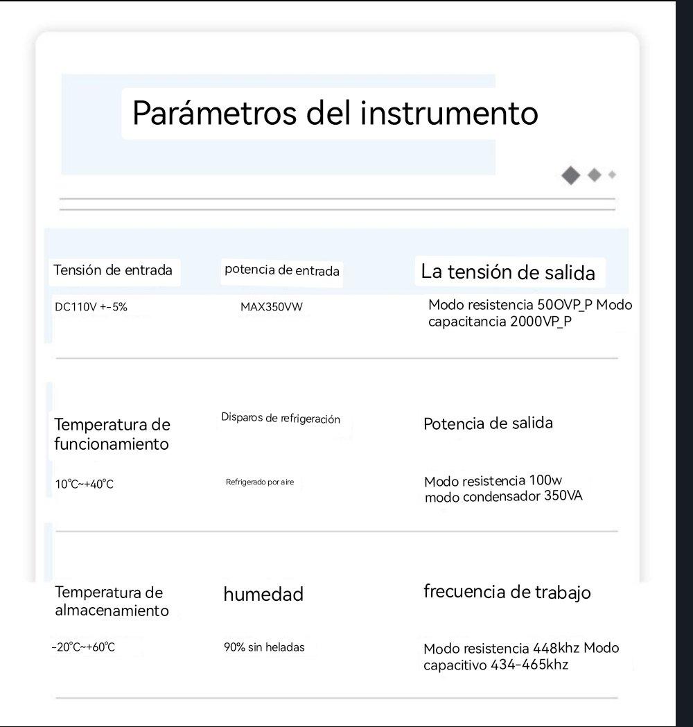Click the Disparos de refrigeración label

tap(281, 418)
